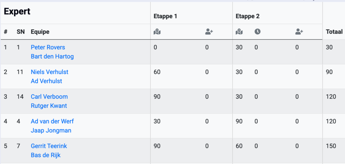The image size is (345, 164).
Task: Open Ad van der Werf link
Action: tap(52, 121)
